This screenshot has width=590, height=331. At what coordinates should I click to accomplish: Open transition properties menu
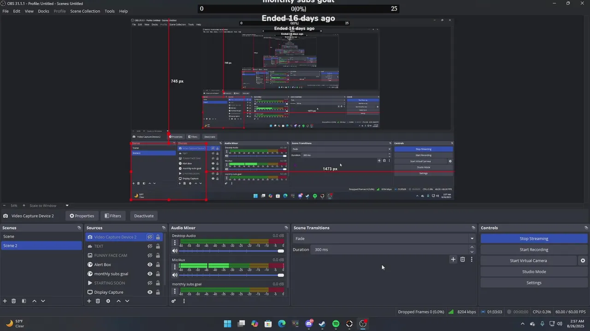pos(472,260)
